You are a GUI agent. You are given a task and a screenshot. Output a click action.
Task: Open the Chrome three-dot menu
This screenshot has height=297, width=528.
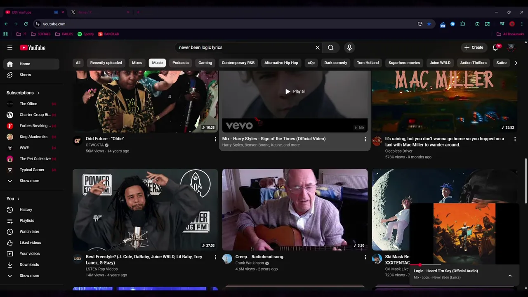tap(522, 24)
